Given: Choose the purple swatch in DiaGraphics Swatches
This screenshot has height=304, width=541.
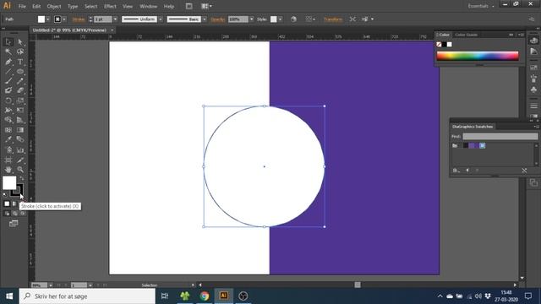Looking at the screenshot, I should (x=472, y=146).
